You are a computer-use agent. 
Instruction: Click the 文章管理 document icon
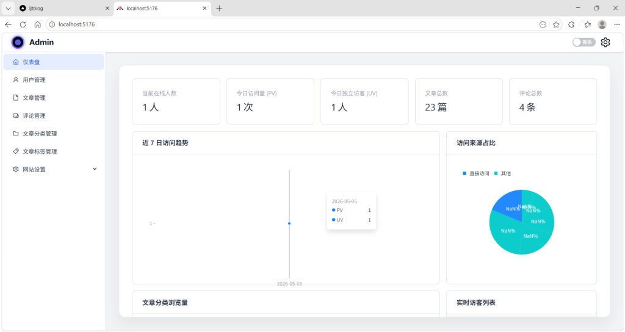pyautogui.click(x=15, y=98)
